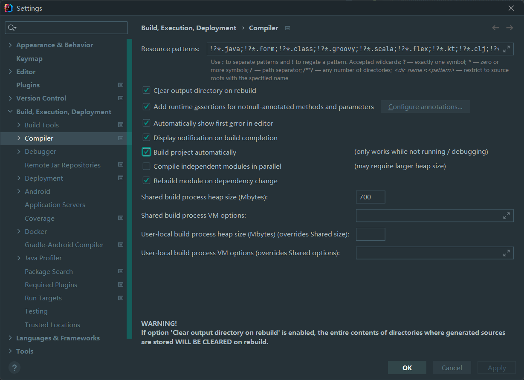
Task: Click the back navigation arrow
Action: point(495,28)
